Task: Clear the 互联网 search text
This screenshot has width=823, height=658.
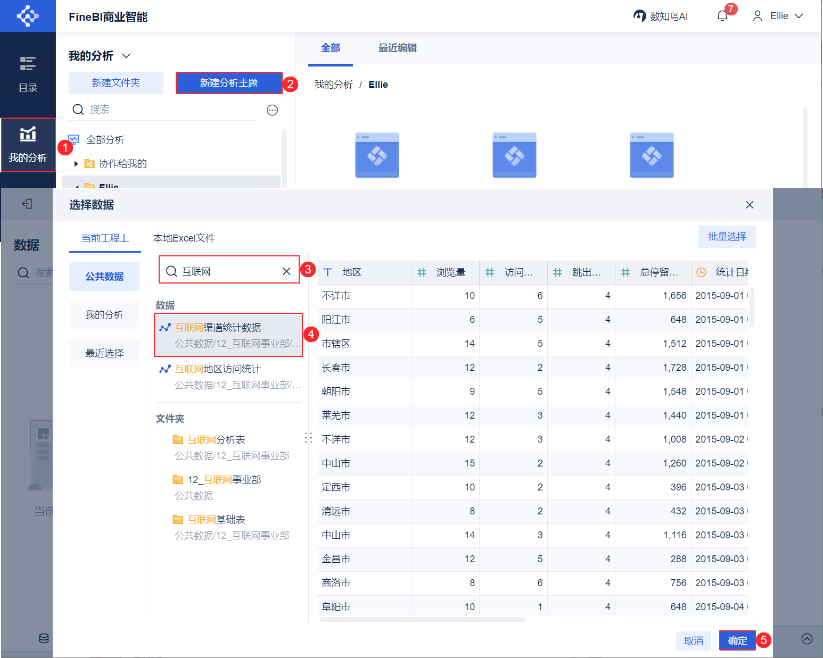Action: tap(286, 271)
